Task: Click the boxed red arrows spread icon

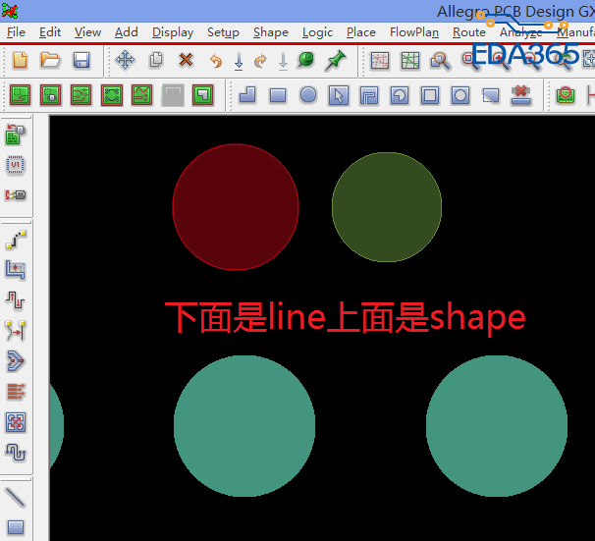Action: 16,422
